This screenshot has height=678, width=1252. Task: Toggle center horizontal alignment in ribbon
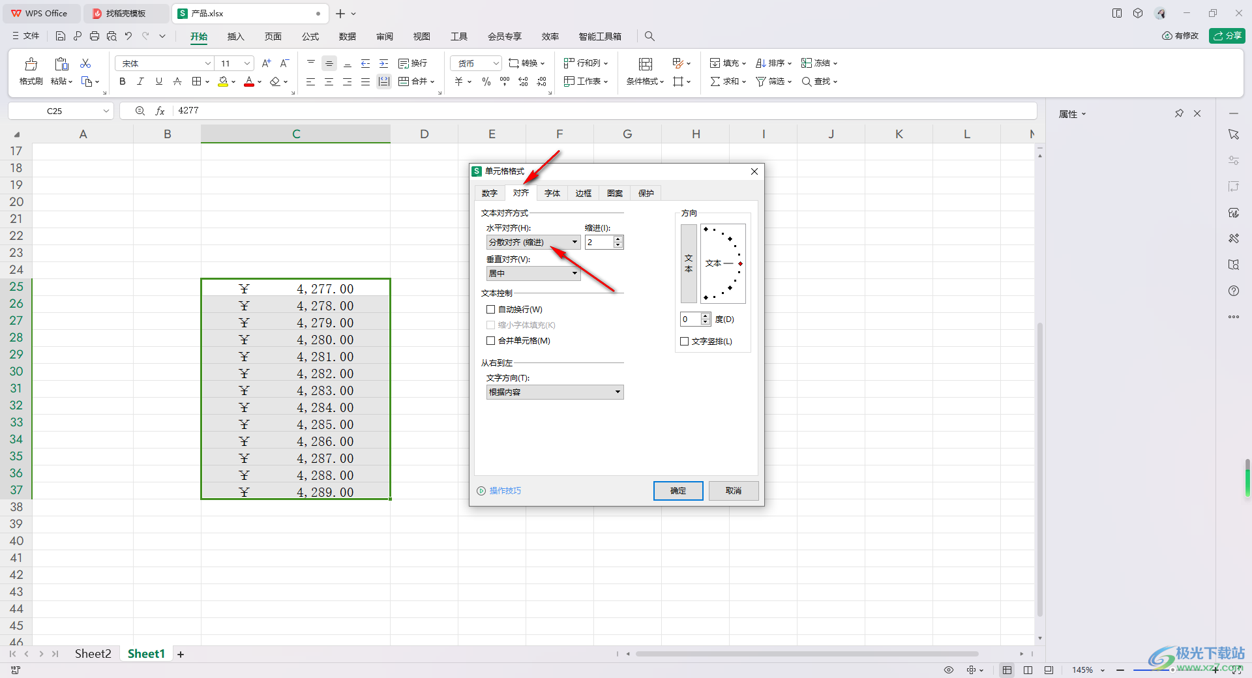329,81
